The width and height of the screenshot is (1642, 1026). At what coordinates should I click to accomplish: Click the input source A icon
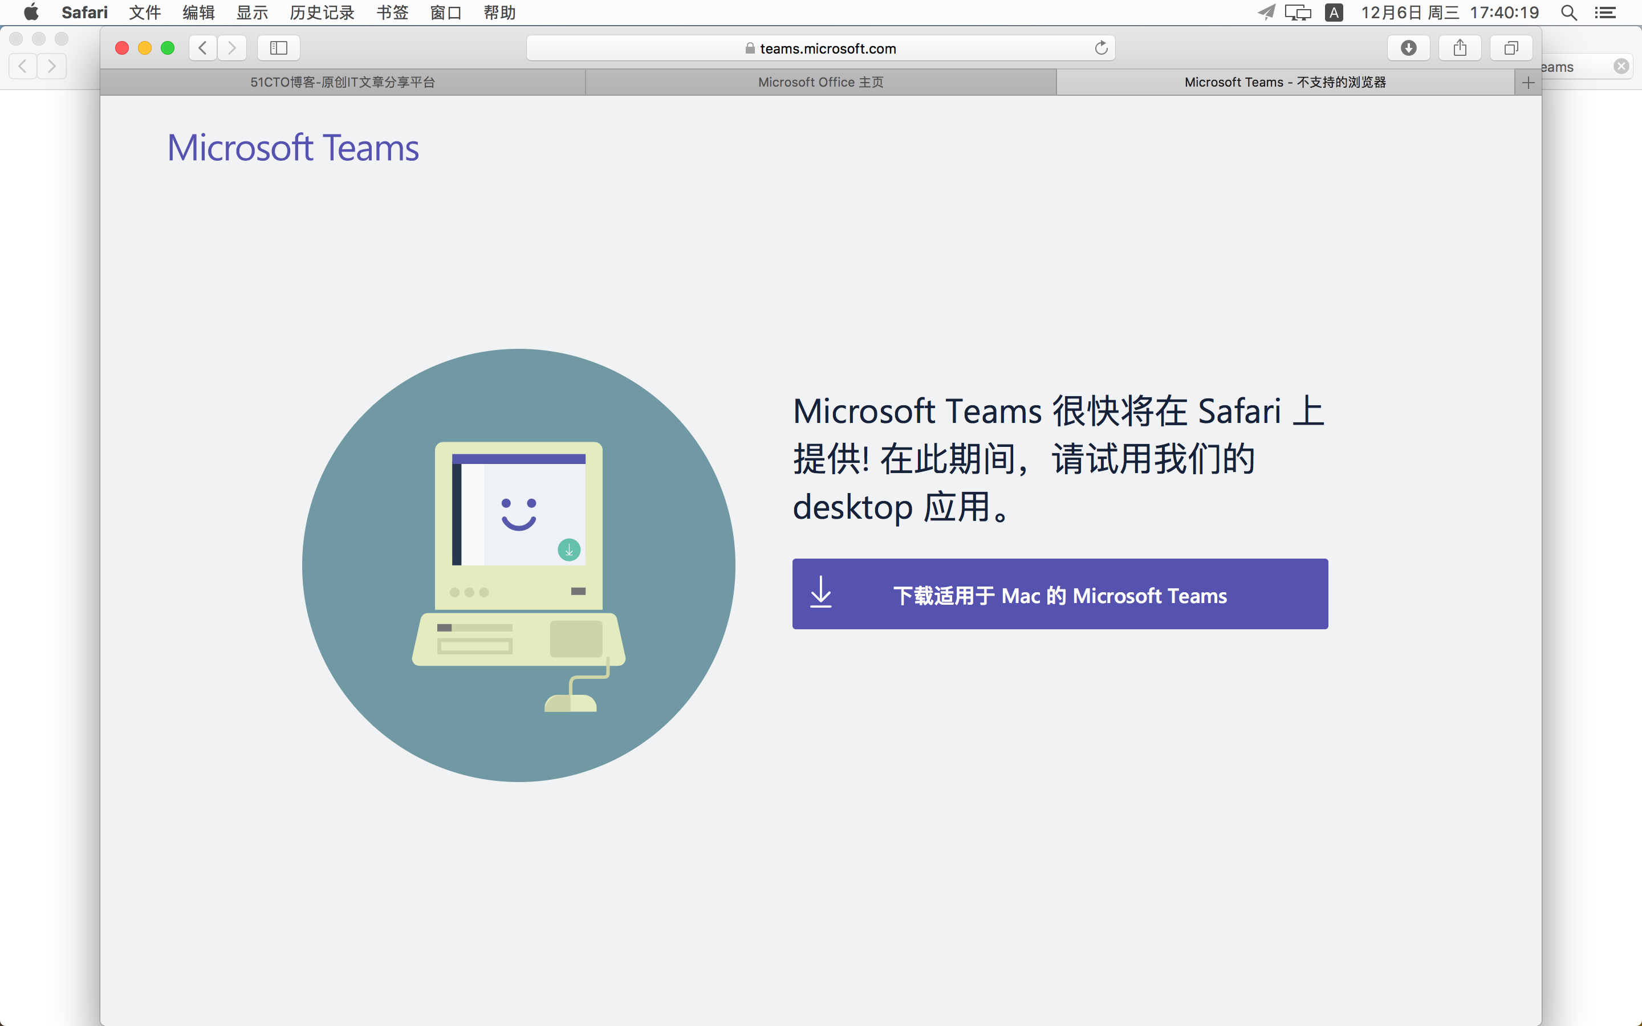[x=1334, y=12]
